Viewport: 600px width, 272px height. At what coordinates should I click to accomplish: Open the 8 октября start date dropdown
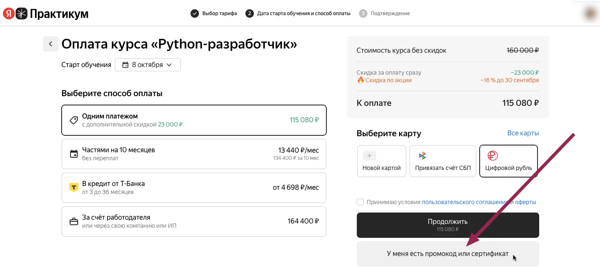tap(148, 65)
